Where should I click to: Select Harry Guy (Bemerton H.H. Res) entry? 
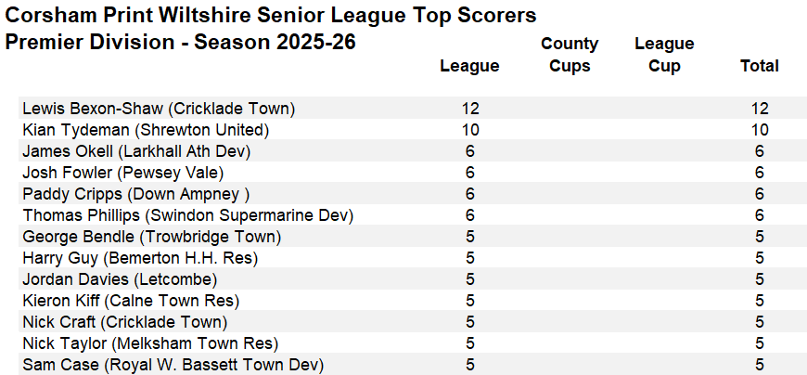click(140, 258)
